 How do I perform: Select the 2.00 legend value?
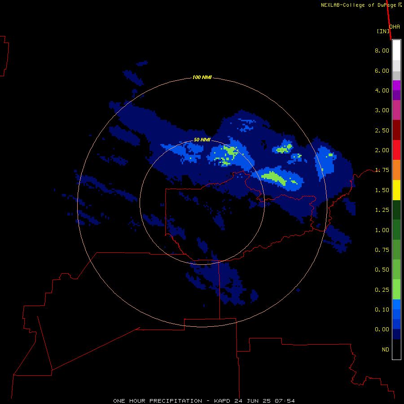pos(382,150)
